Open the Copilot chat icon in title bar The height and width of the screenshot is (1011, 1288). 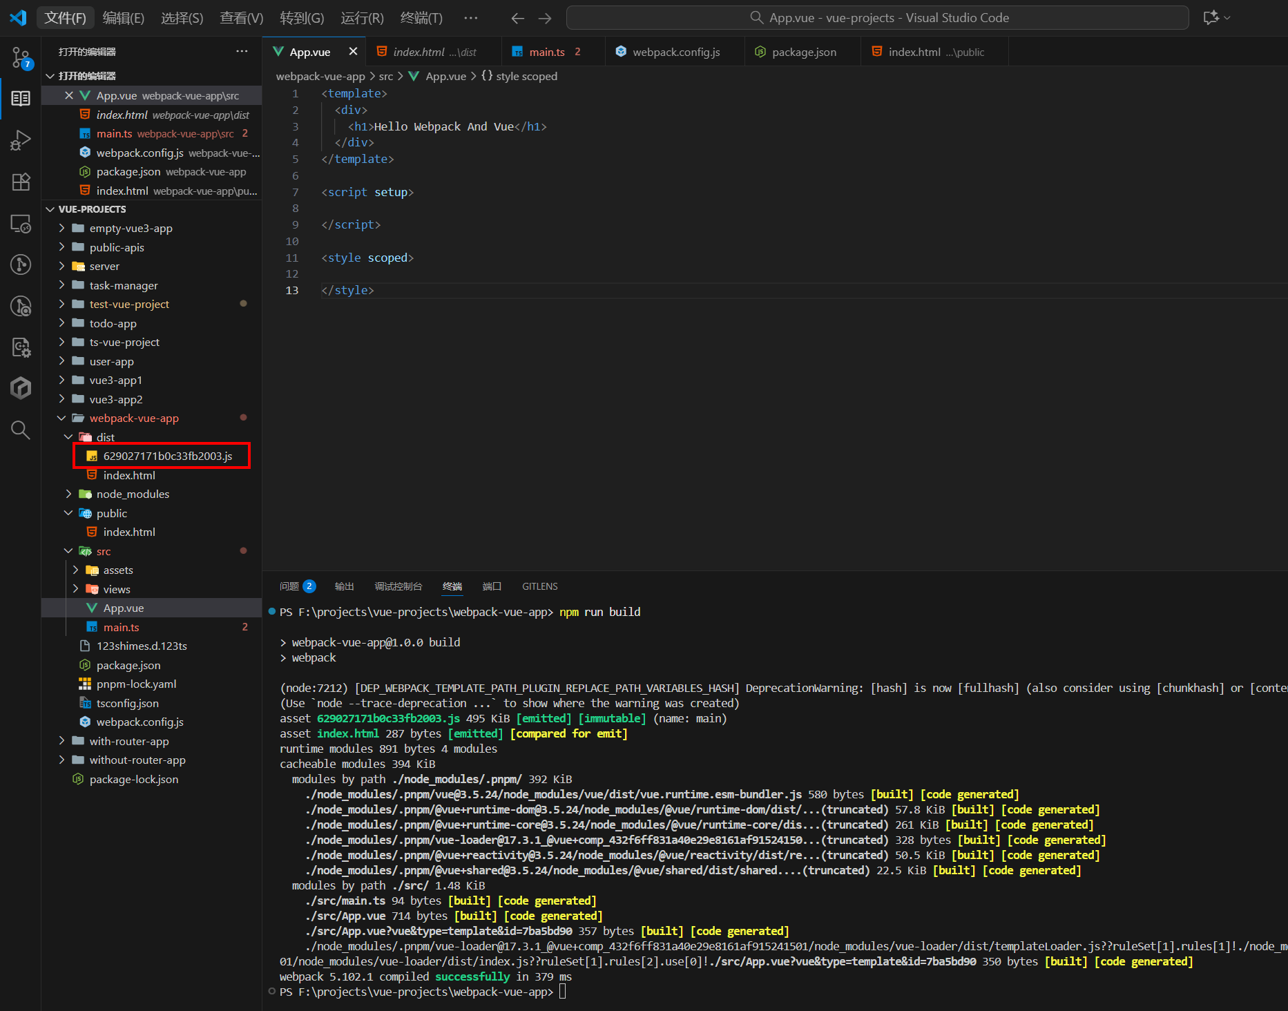pyautogui.click(x=1211, y=18)
